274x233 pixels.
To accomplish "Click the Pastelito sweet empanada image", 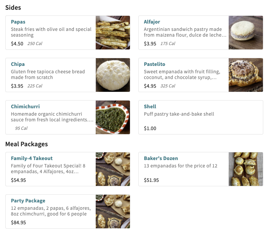I will click(246, 75).
